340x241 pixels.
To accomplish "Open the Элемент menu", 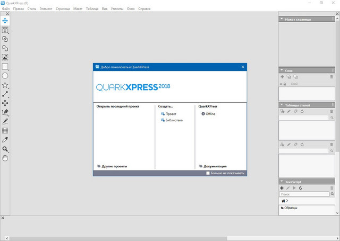I will [46, 9].
